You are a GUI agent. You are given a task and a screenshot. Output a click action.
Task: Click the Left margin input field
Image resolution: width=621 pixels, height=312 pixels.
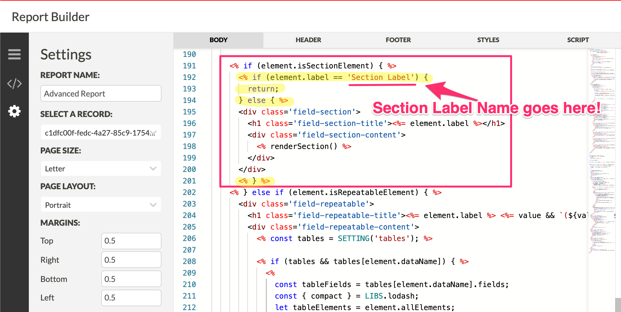click(x=131, y=298)
